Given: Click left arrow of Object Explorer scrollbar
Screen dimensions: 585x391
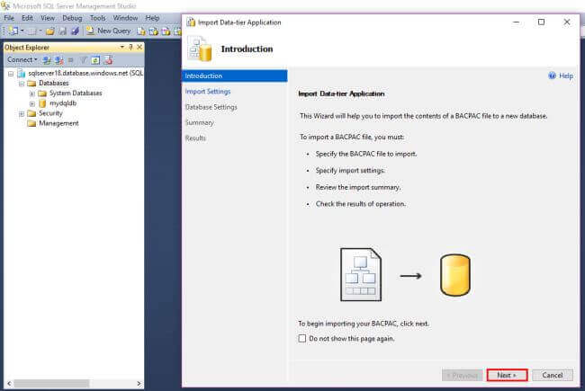Looking at the screenshot, I should [9, 383].
